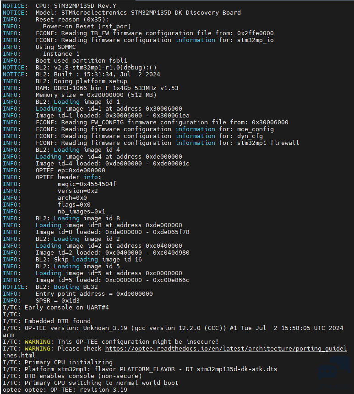Click the Early console on UART#4 line
354x394 pixels.
[56, 308]
